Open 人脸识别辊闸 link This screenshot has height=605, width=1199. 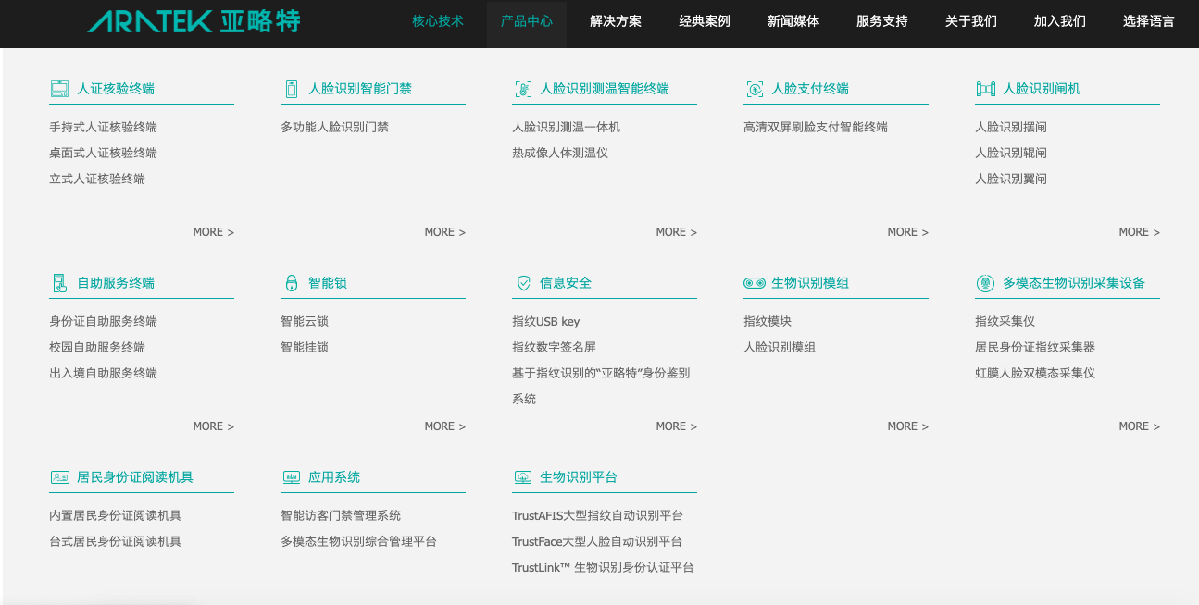pyautogui.click(x=1011, y=153)
